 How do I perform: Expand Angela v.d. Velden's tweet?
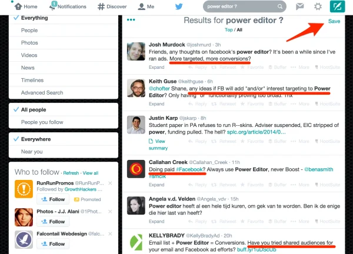pos(156,222)
